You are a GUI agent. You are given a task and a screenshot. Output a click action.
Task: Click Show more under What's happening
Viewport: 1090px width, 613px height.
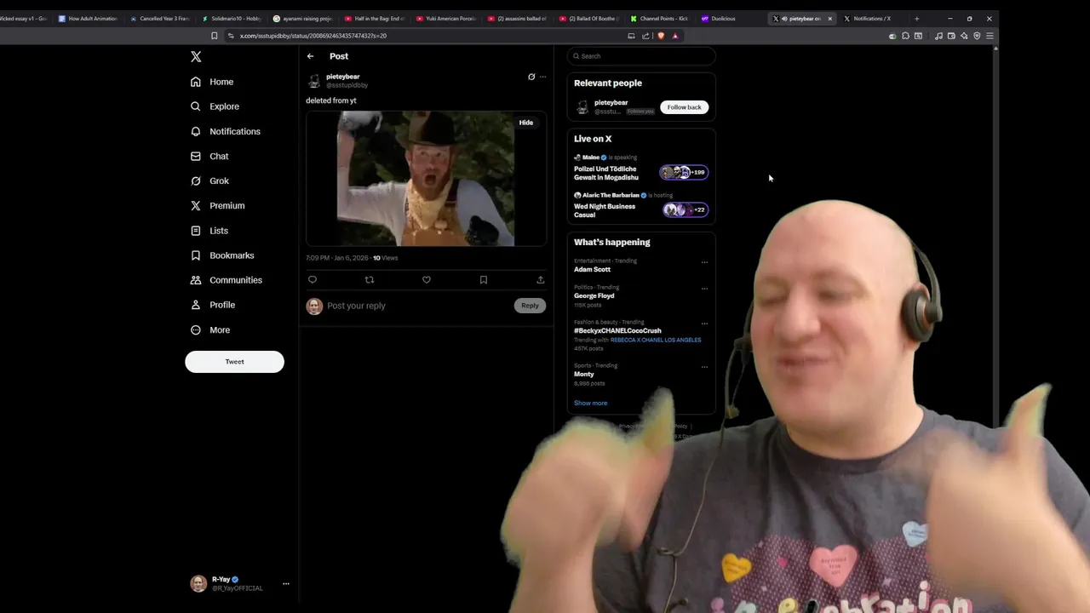(x=590, y=403)
